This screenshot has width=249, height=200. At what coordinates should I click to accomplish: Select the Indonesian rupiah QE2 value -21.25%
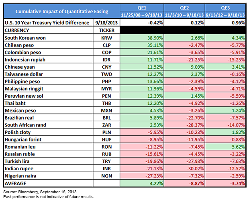184,59
